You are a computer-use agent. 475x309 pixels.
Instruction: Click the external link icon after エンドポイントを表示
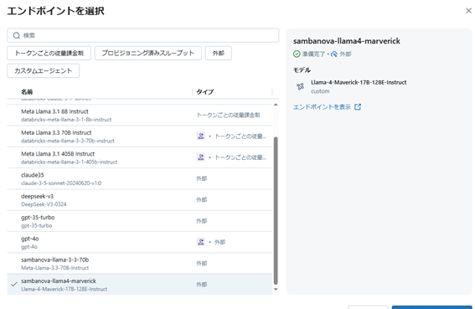click(358, 107)
